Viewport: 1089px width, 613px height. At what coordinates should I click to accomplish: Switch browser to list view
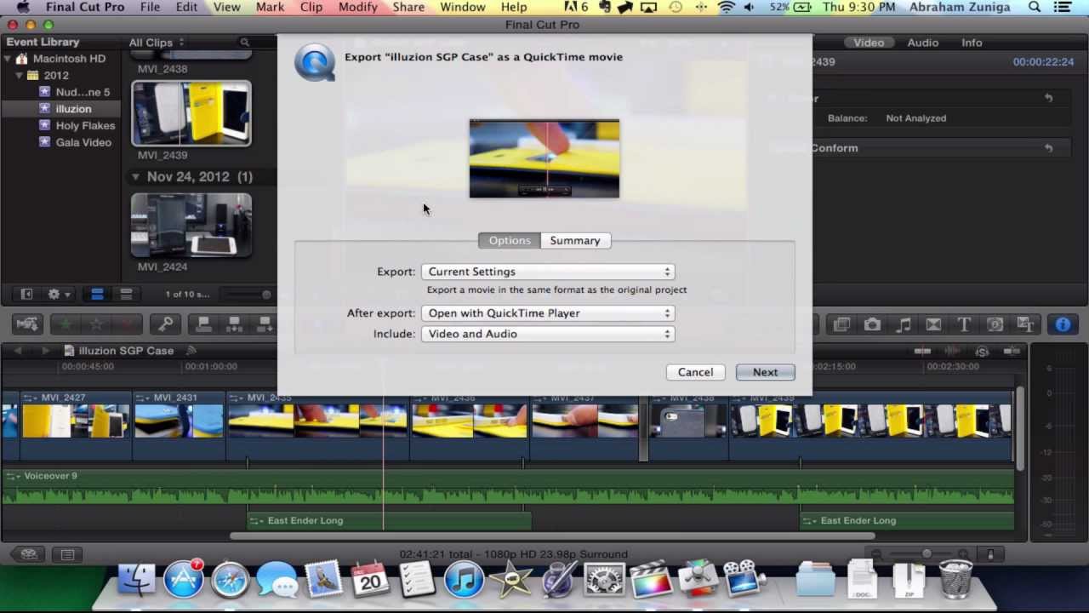coord(126,295)
